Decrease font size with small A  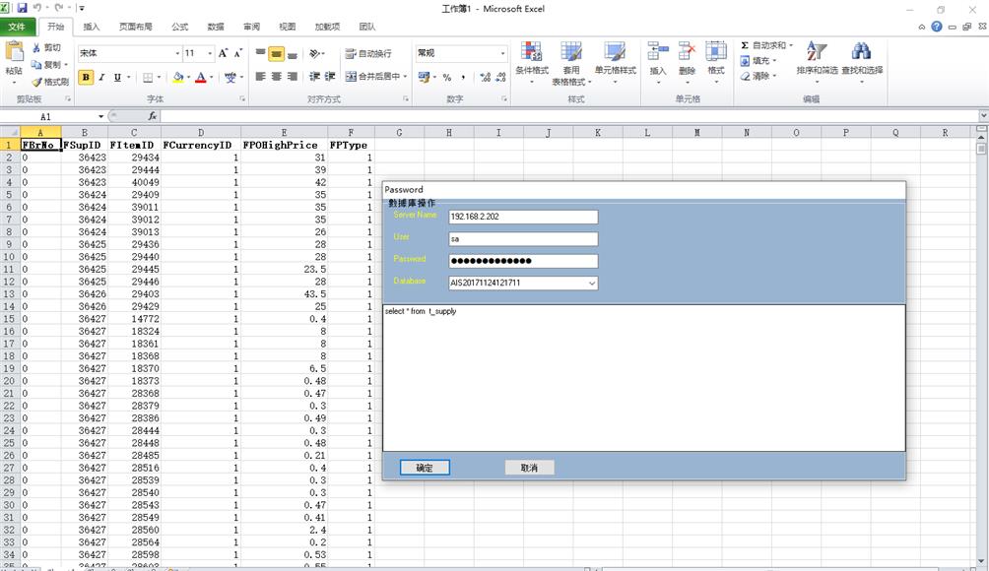237,53
